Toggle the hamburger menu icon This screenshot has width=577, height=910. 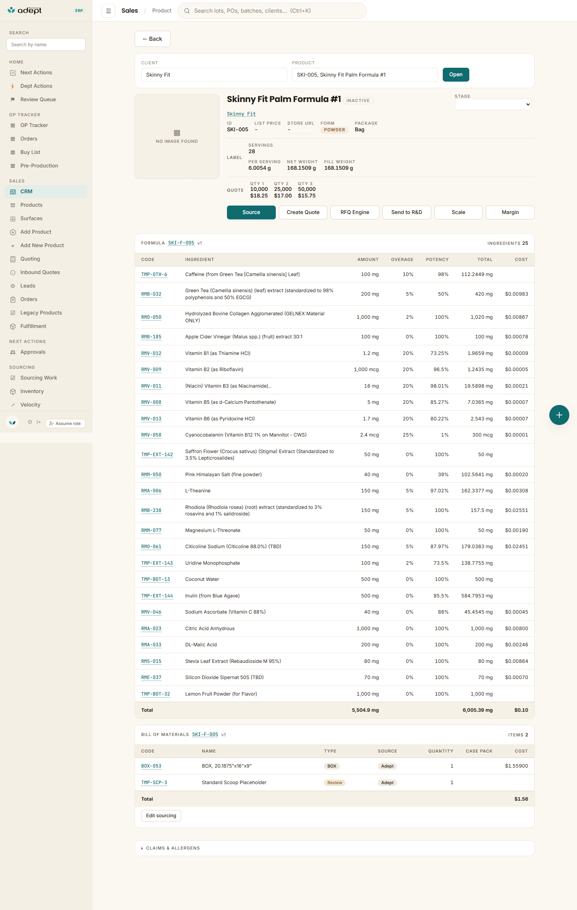coord(108,11)
